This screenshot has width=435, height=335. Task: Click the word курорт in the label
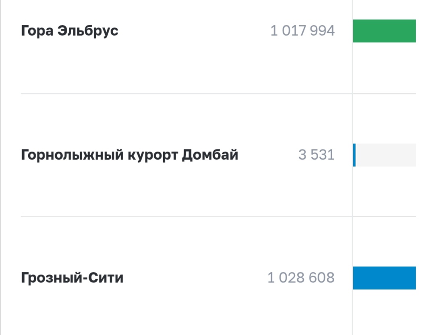pos(153,155)
